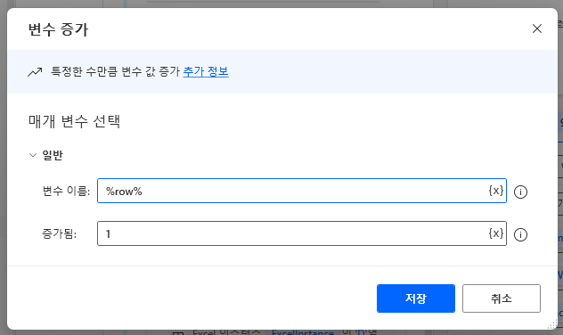Viewport: 563px width, 335px height.
Task: Show info icon for 증가됨
Action: [520, 235]
